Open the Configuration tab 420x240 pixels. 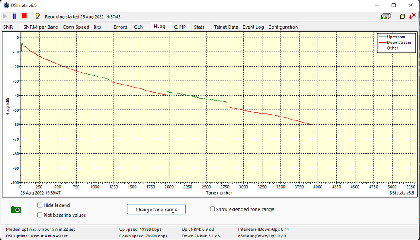pyautogui.click(x=283, y=27)
